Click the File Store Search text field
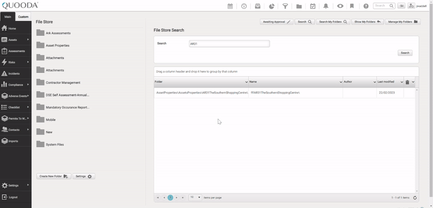 [x=229, y=44]
